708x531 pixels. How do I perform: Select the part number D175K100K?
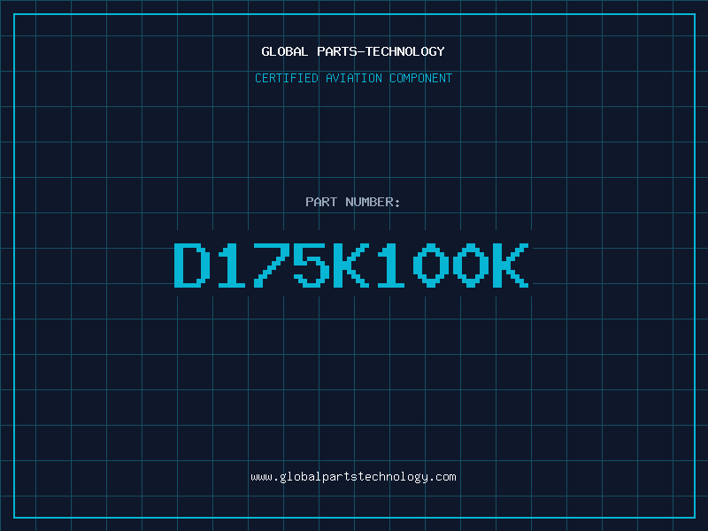tap(351, 265)
